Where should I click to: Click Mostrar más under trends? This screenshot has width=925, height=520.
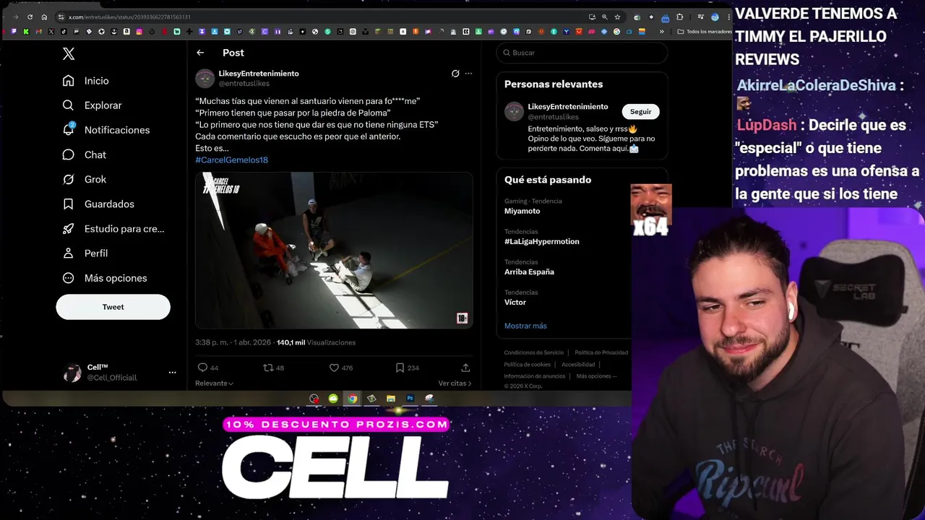[x=525, y=326]
